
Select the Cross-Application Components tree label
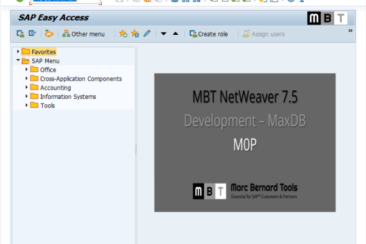tap(81, 79)
